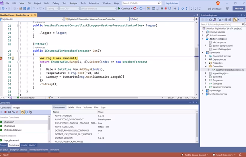
Task: Open the Debug menu
Action: pos(56,3)
